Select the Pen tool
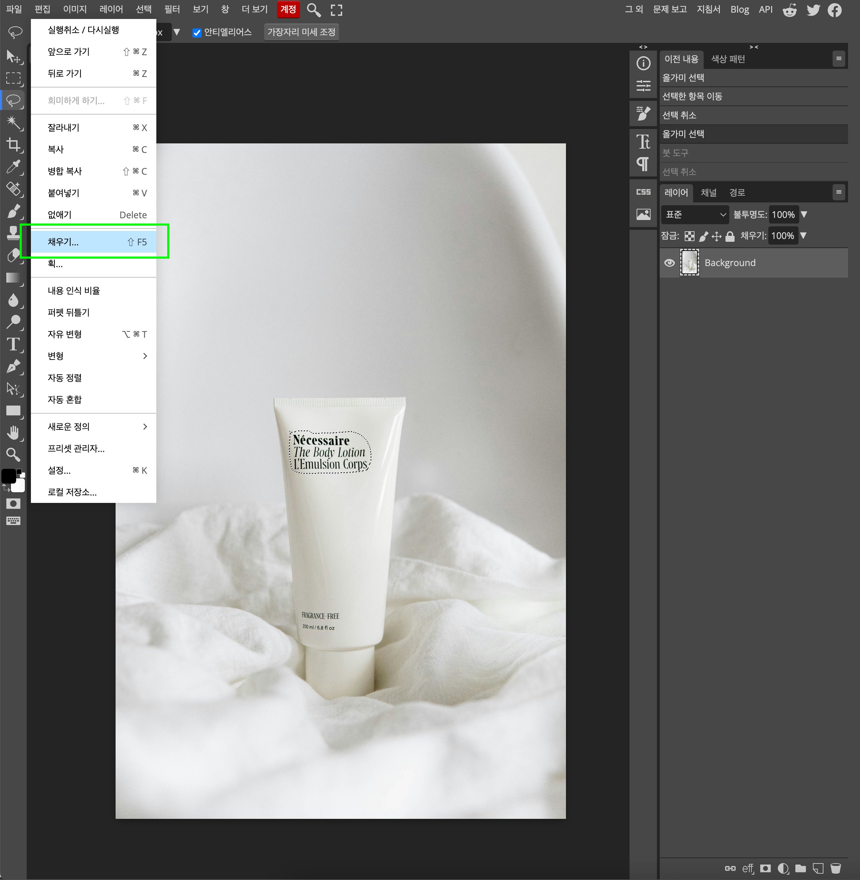This screenshot has height=880, width=860. 13,366
